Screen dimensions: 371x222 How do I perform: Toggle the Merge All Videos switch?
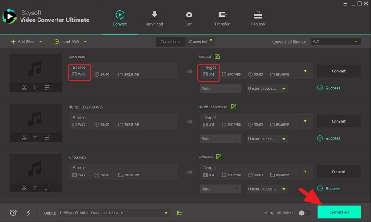[305, 213]
